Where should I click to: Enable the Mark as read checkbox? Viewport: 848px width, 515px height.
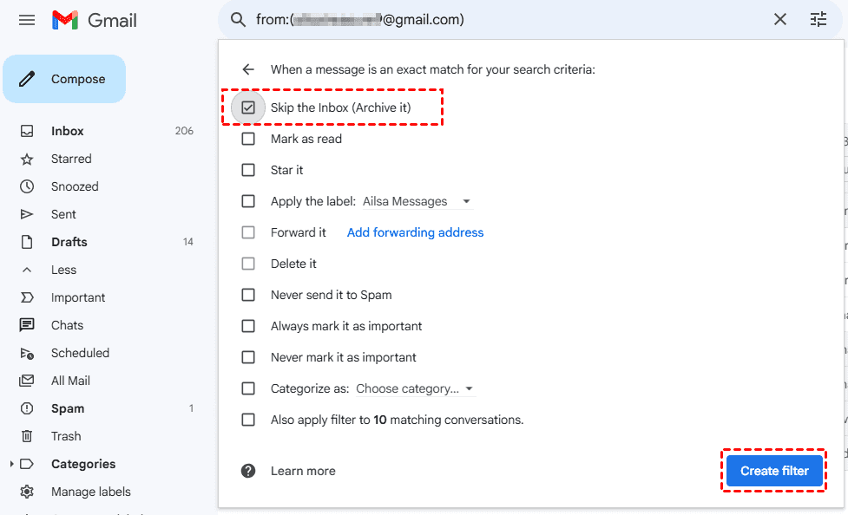click(249, 139)
